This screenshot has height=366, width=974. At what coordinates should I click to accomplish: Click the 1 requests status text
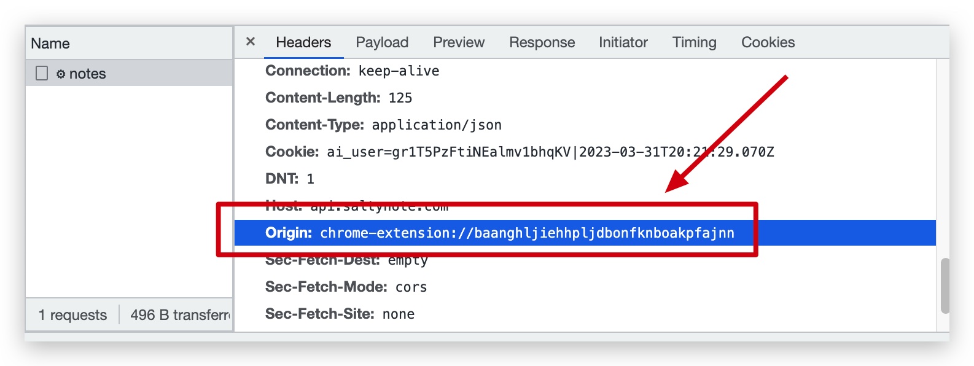pos(72,314)
